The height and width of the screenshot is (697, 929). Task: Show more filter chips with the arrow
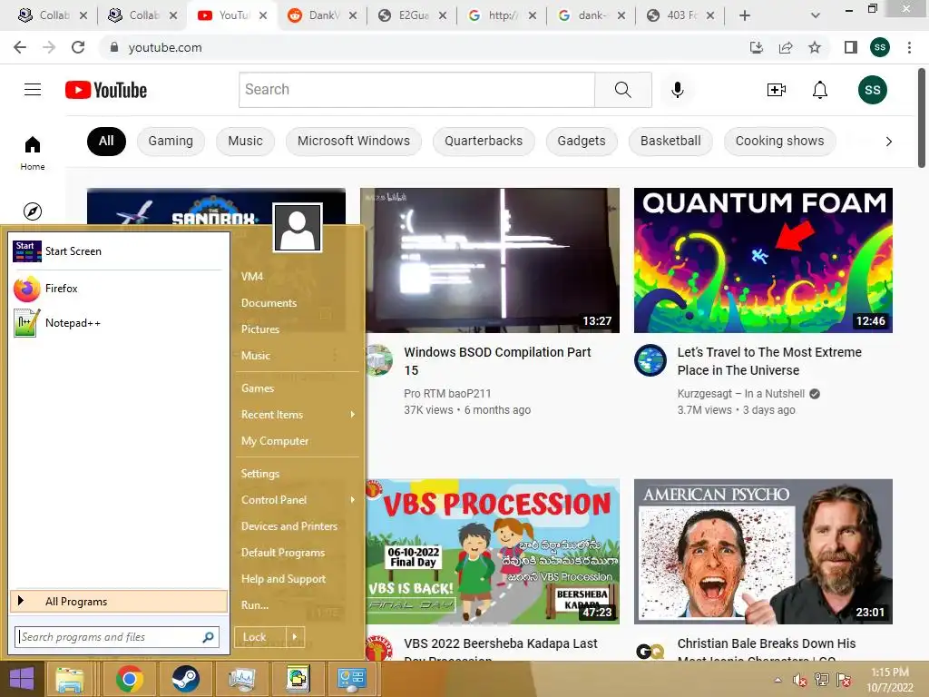pyautogui.click(x=888, y=142)
